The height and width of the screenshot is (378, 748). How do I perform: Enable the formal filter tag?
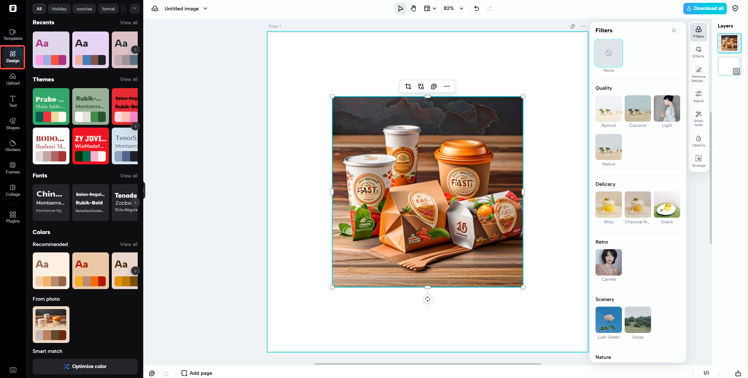[x=108, y=8]
